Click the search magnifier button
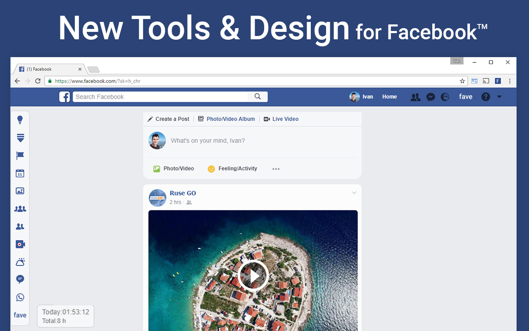Viewport: 529px width, 331px height. [257, 96]
